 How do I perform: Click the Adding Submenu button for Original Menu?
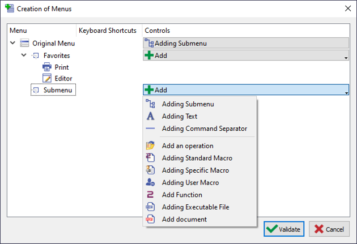pyautogui.click(x=245, y=43)
